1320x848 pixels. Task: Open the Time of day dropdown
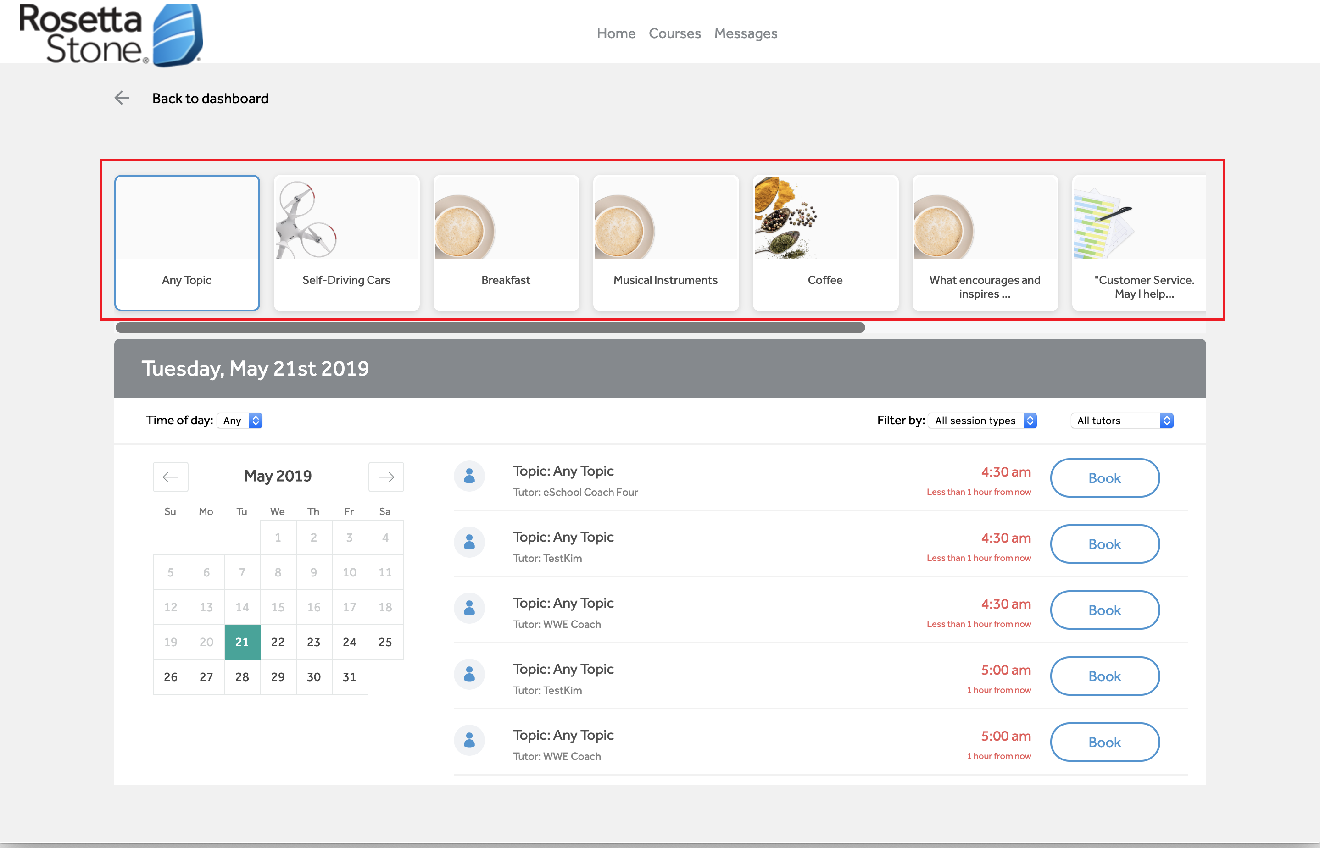(239, 420)
